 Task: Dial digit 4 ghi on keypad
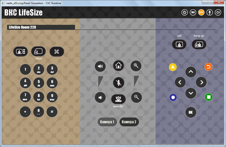25,83
